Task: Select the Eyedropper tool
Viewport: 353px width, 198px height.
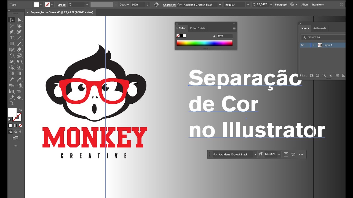Action: point(19,79)
